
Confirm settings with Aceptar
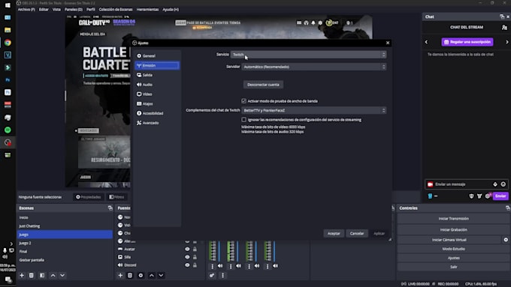pos(334,233)
